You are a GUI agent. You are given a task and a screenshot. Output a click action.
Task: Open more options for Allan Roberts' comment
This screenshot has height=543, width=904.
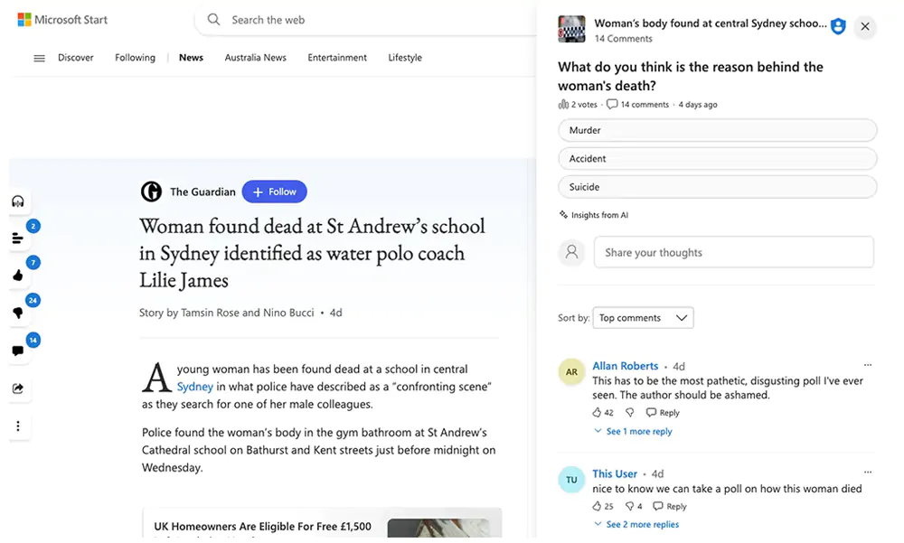868,365
